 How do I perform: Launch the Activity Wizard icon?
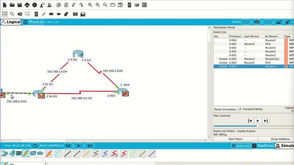pos(42,5)
